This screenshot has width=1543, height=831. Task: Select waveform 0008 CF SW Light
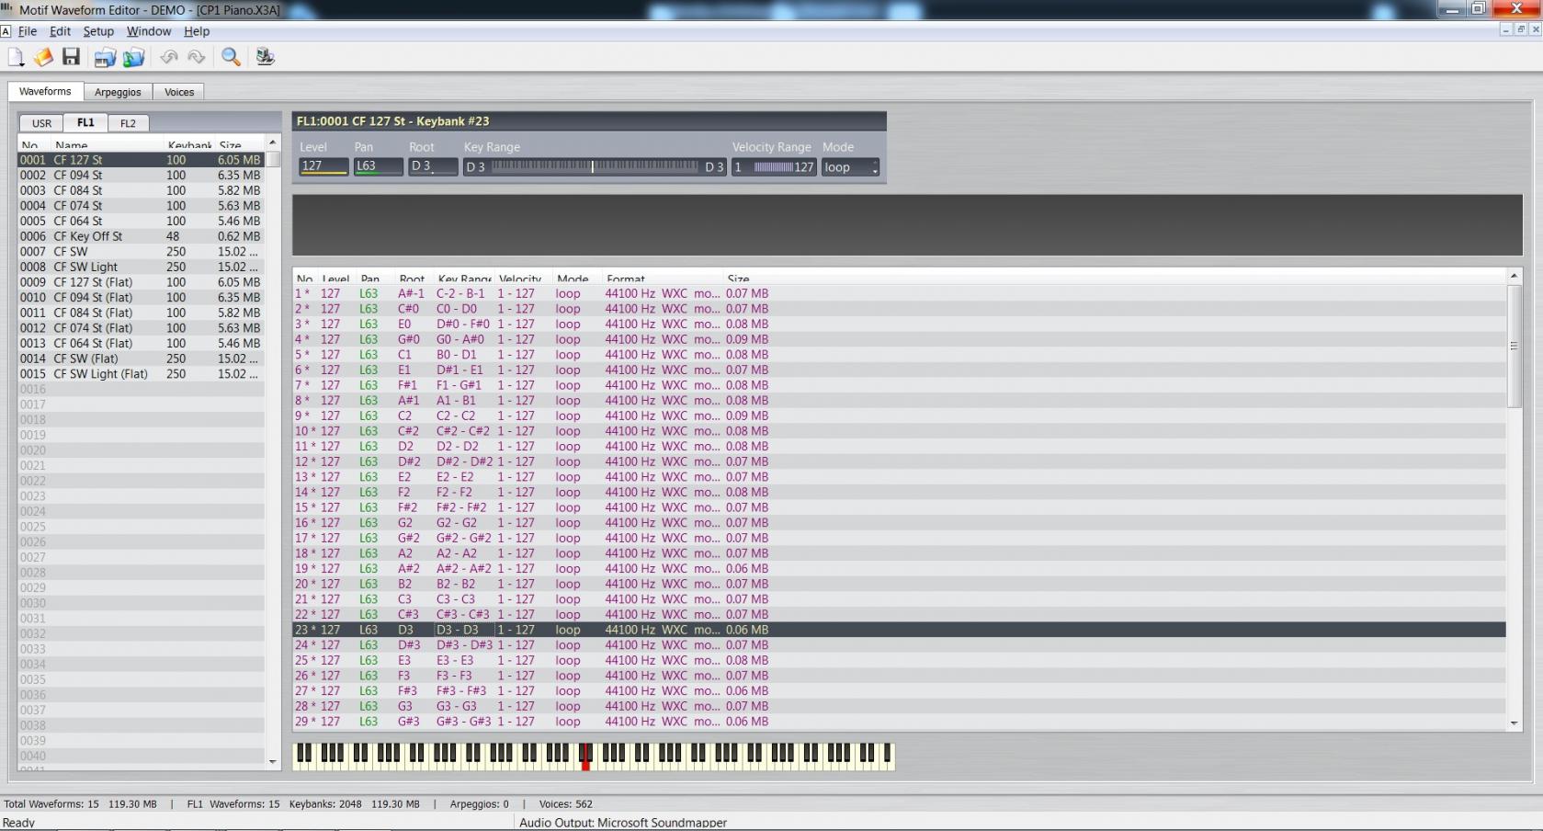(142, 267)
